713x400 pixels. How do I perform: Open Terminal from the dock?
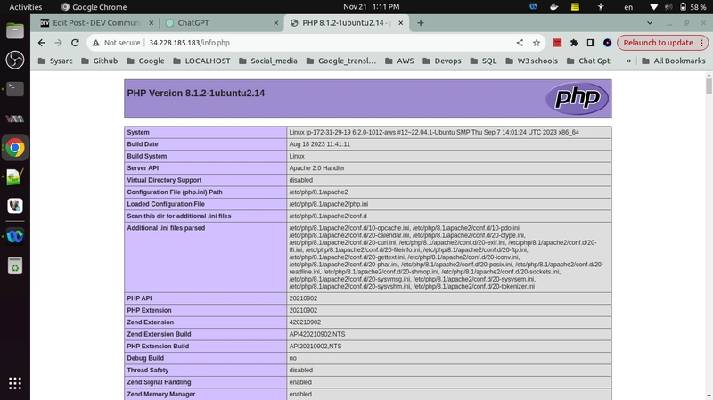coord(15,89)
